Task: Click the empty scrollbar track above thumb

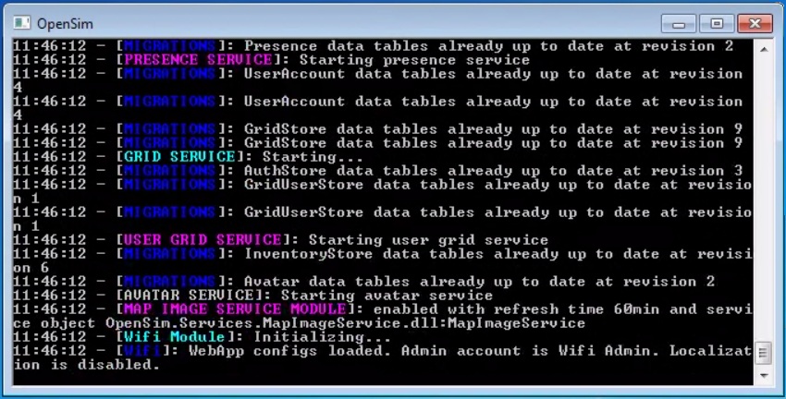Action: click(x=764, y=199)
